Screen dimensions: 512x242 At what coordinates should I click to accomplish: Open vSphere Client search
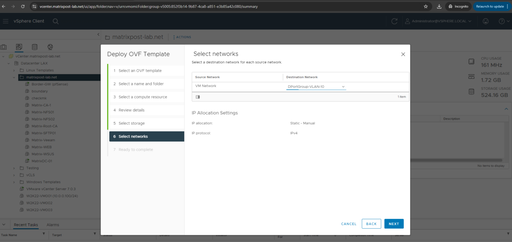[55, 21]
